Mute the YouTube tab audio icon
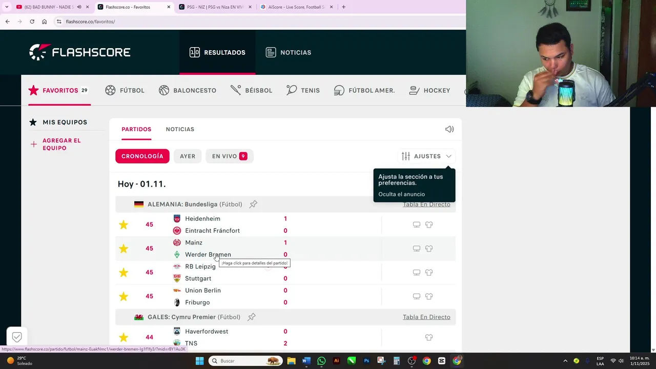This screenshot has width=656, height=369. [x=79, y=7]
